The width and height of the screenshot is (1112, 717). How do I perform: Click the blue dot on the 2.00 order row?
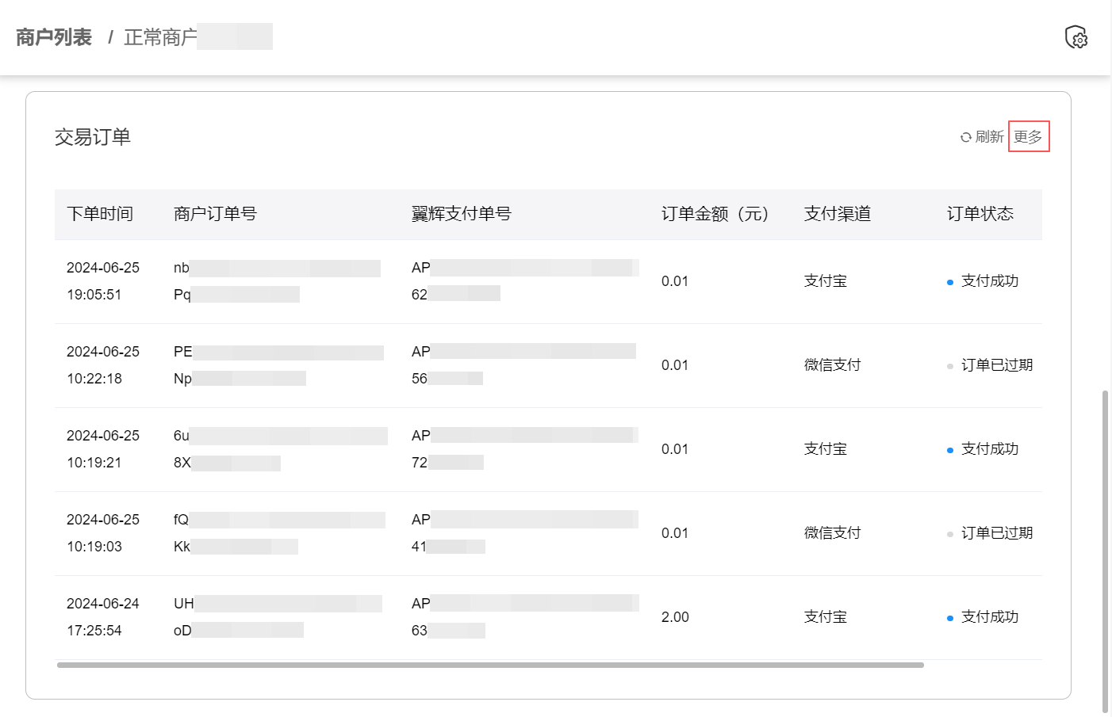click(x=951, y=616)
